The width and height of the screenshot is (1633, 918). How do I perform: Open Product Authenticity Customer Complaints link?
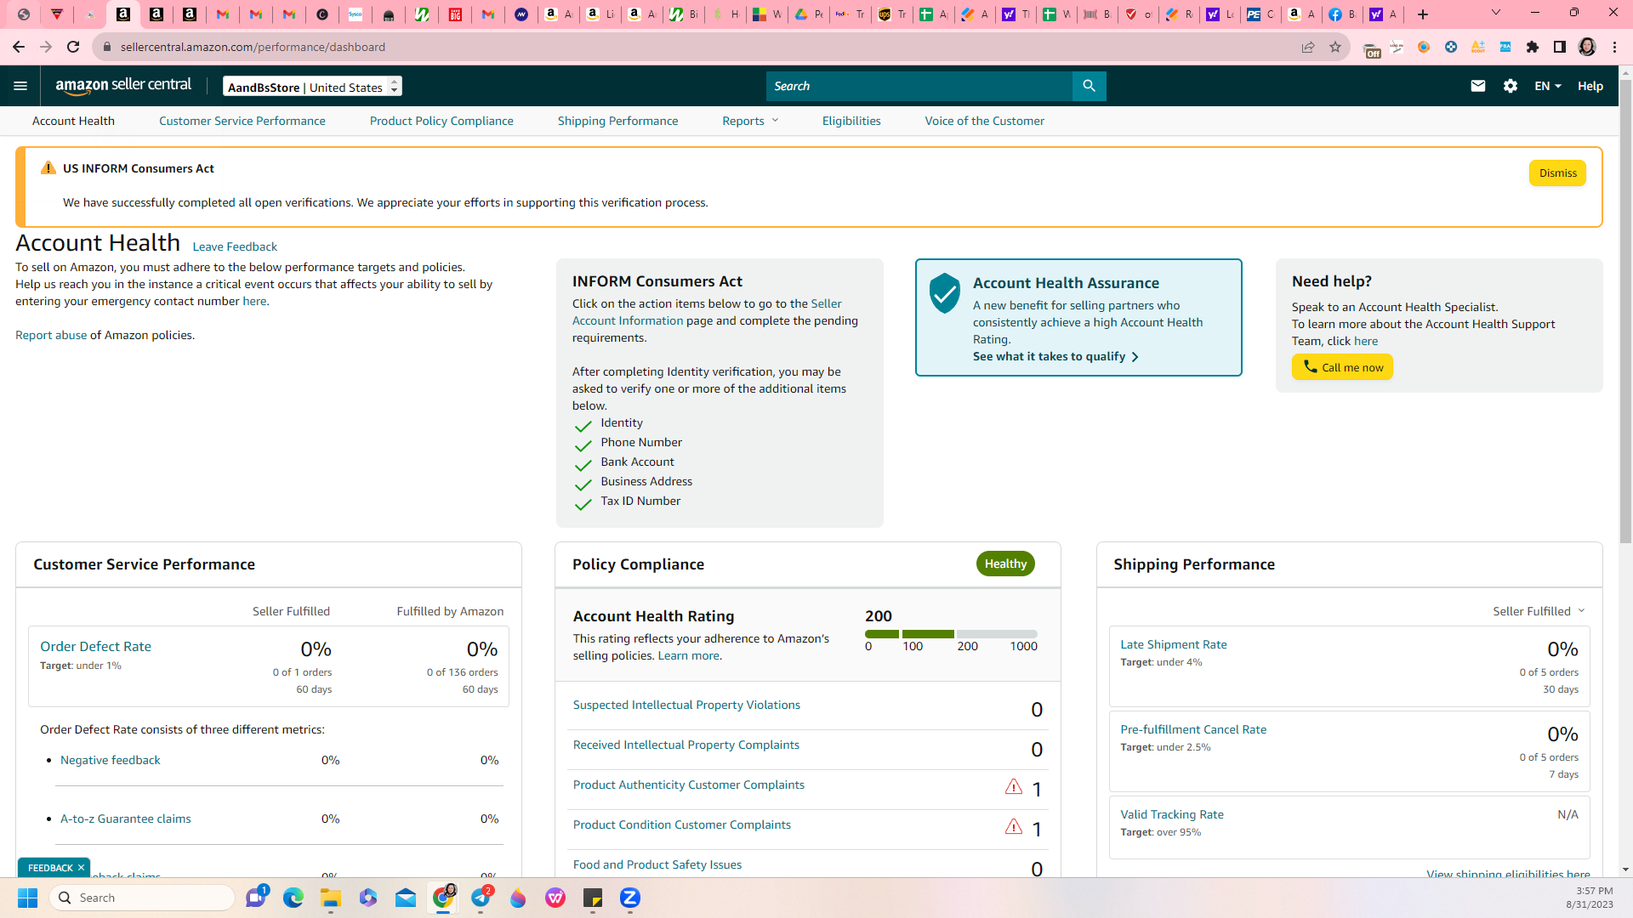pyautogui.click(x=689, y=785)
